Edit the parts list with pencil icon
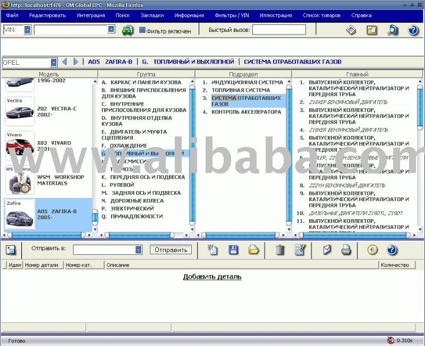 pyautogui.click(x=300, y=249)
